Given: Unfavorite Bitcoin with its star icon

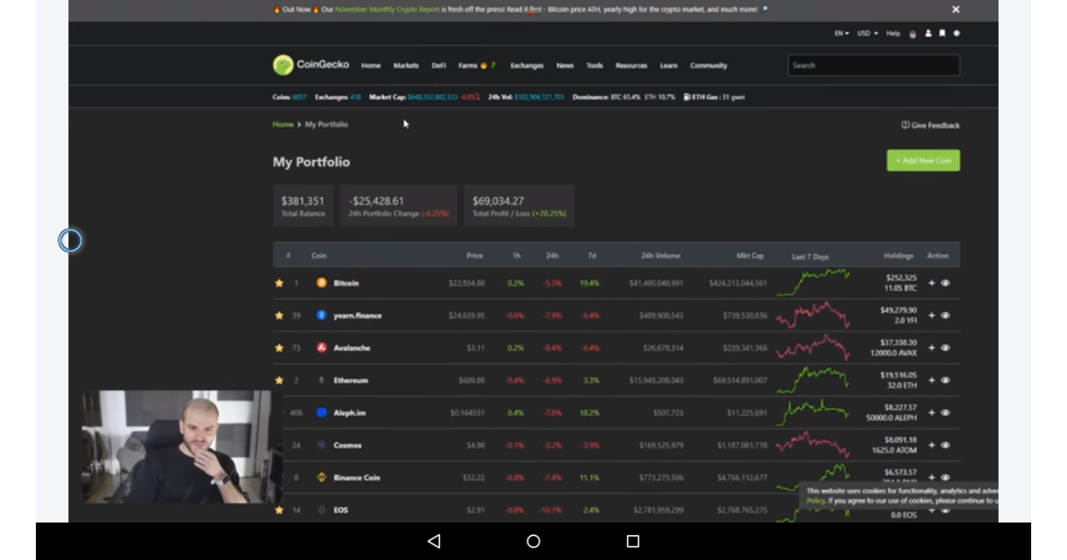Looking at the screenshot, I should 278,283.
